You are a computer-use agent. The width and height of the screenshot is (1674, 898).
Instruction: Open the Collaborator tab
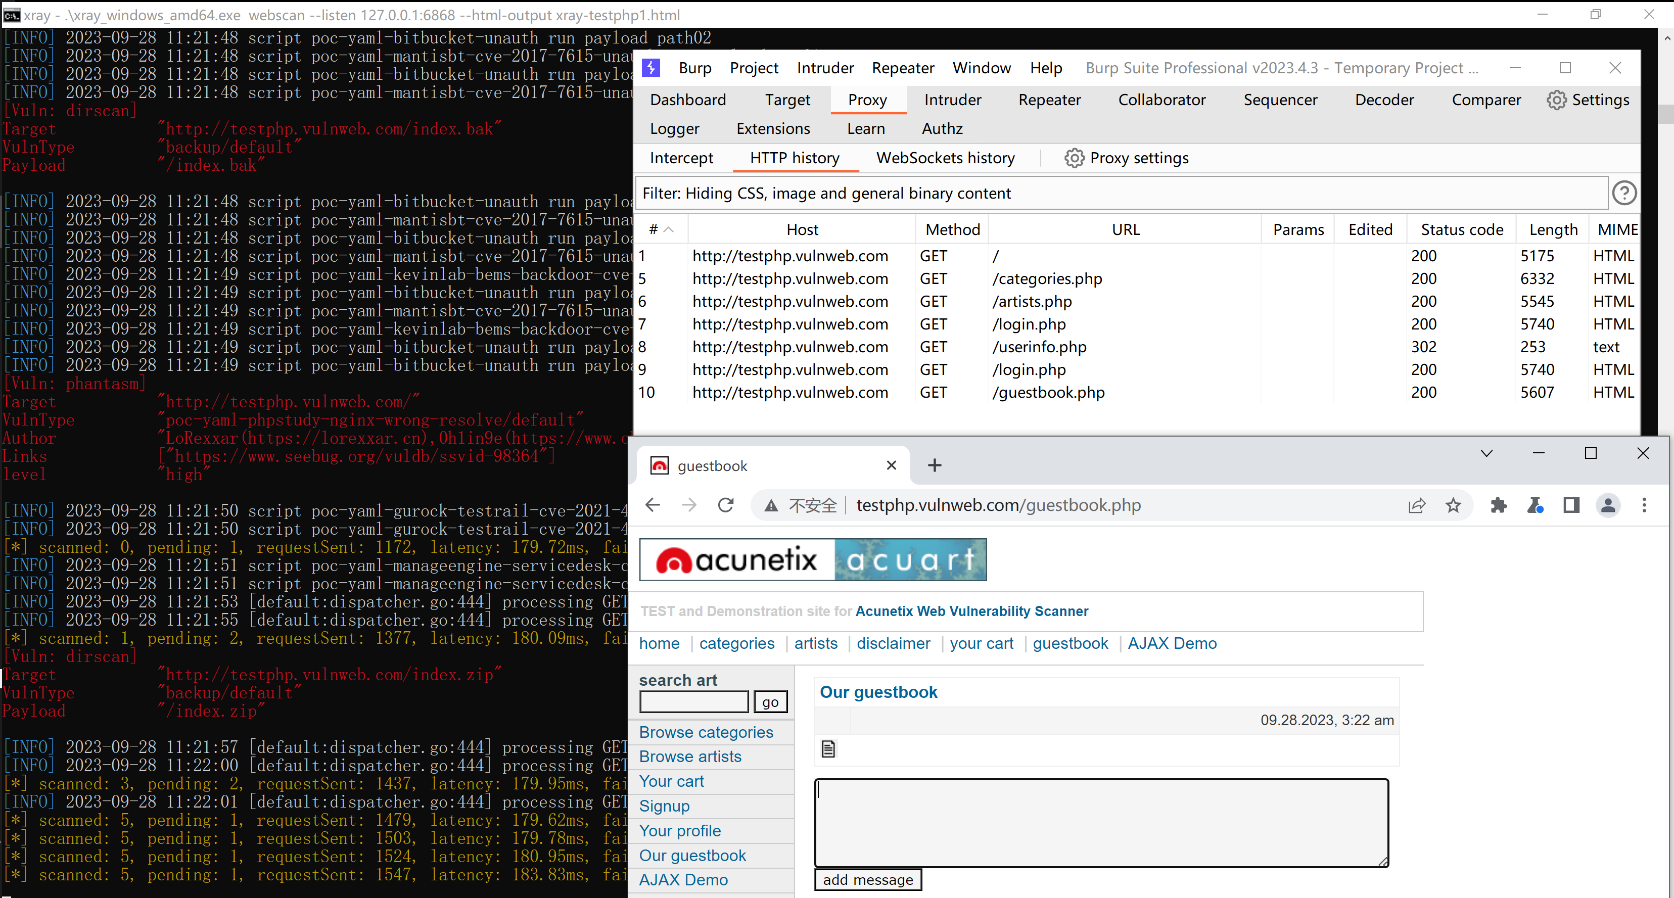pos(1161,100)
